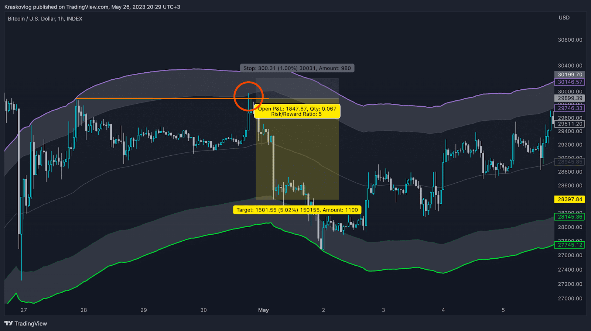The height and width of the screenshot is (331, 591).
Task: Click the 29899.39 price tag
Action: click(570, 98)
